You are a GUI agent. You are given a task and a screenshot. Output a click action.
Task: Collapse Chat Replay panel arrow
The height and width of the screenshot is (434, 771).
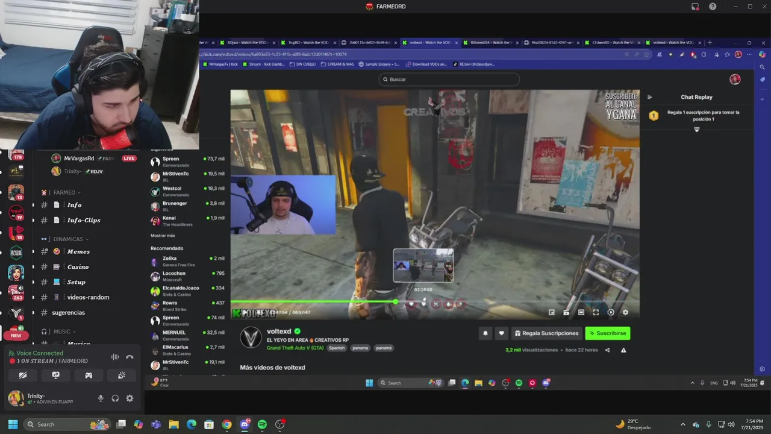point(649,97)
